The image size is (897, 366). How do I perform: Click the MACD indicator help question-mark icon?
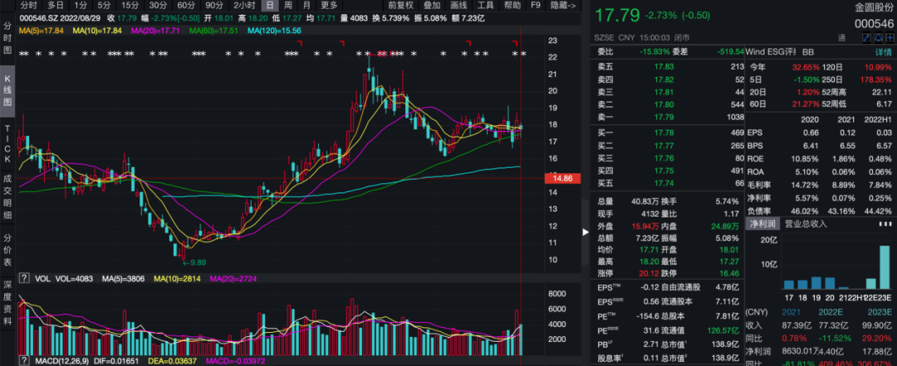[24, 360]
